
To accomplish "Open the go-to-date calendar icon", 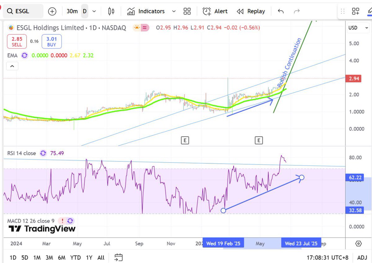I will click(118, 257).
